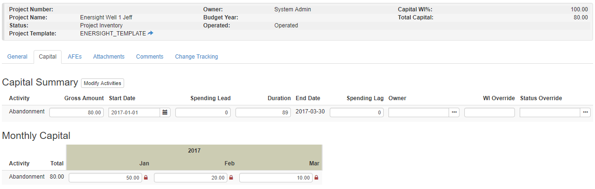The height and width of the screenshot is (189, 595).
Task: Click the Spending Lag input field
Action: [356, 112]
